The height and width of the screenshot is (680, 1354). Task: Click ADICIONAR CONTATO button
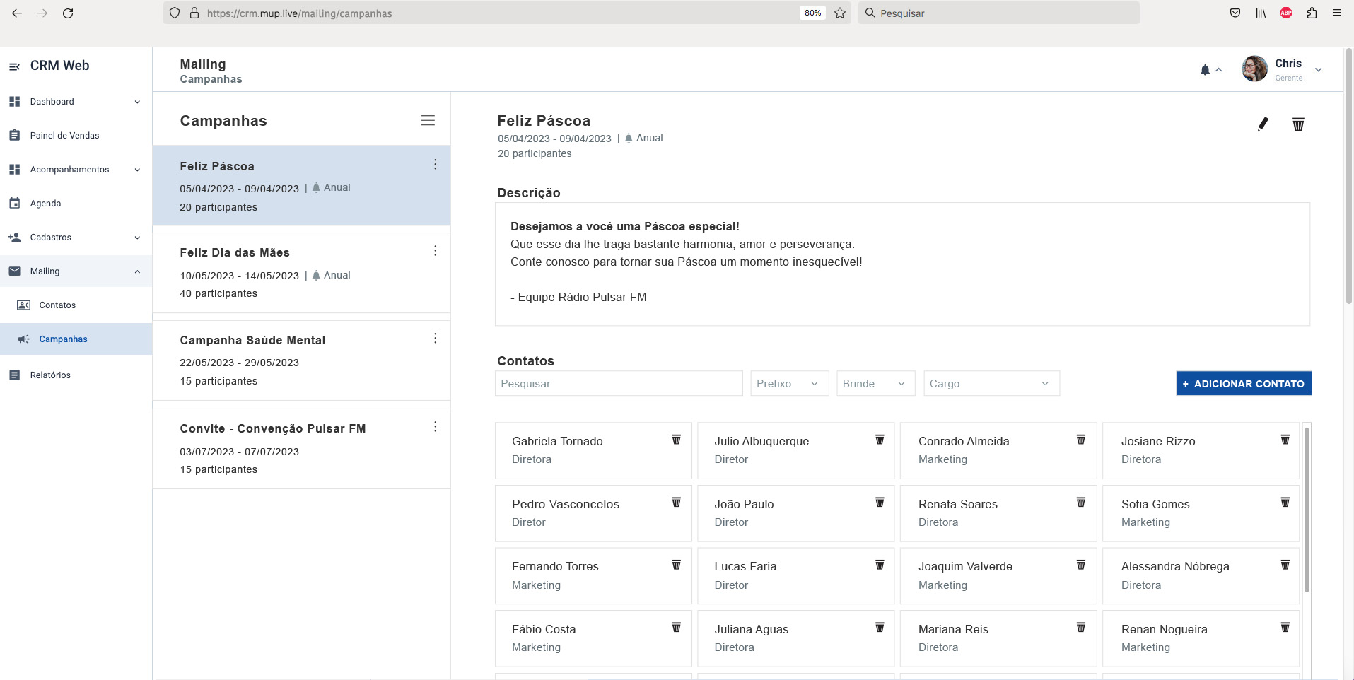point(1244,383)
